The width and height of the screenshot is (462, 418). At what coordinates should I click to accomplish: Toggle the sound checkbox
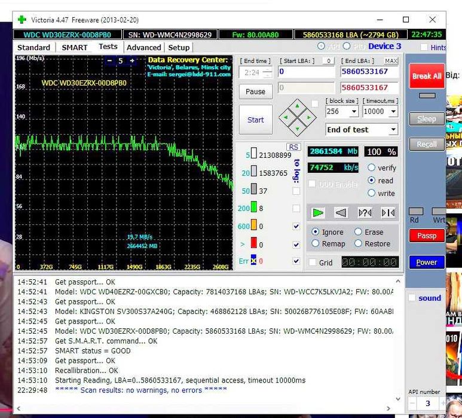pos(411,298)
